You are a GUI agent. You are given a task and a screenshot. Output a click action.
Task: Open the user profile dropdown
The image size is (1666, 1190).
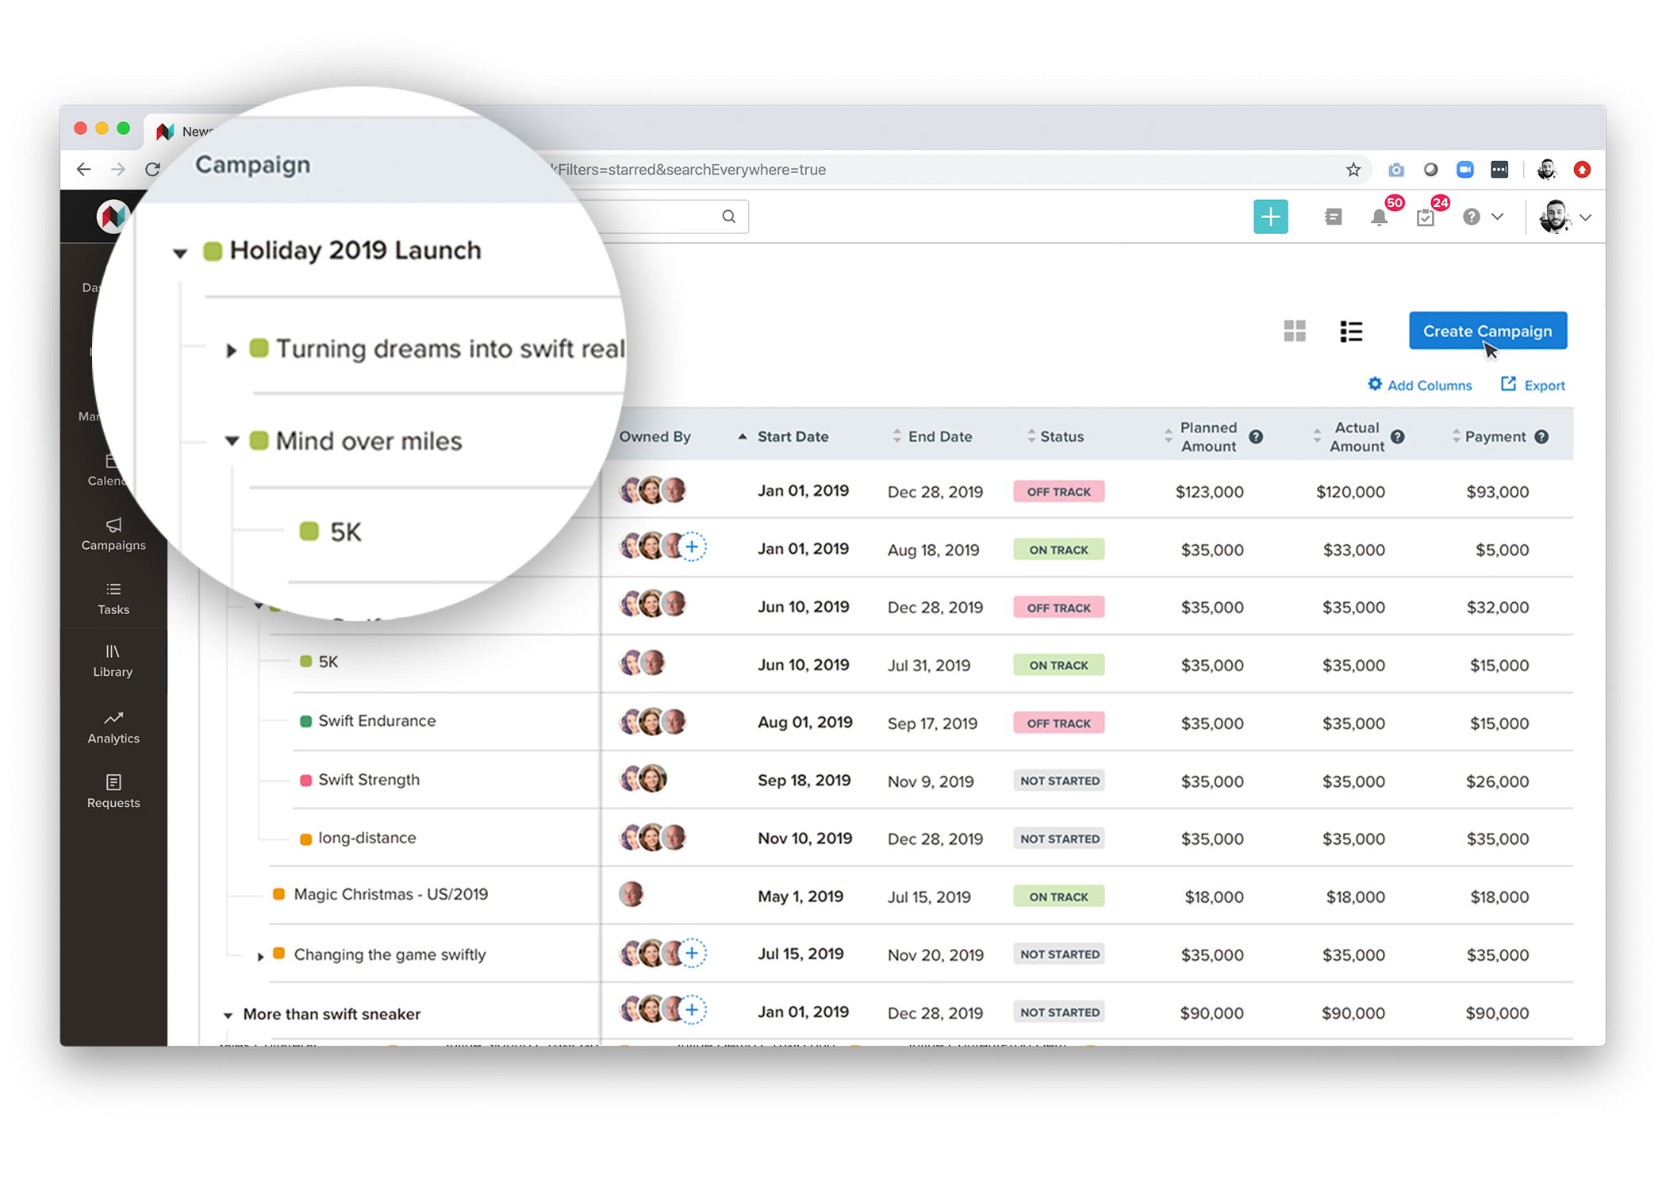point(1564,217)
